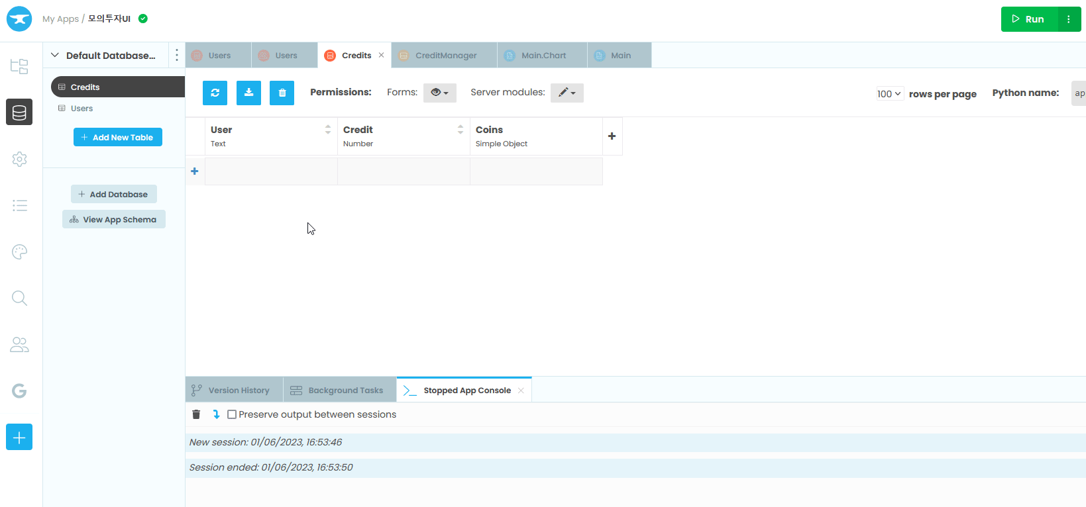Sort by the User column arrows
The width and height of the screenshot is (1086, 507).
point(327,130)
